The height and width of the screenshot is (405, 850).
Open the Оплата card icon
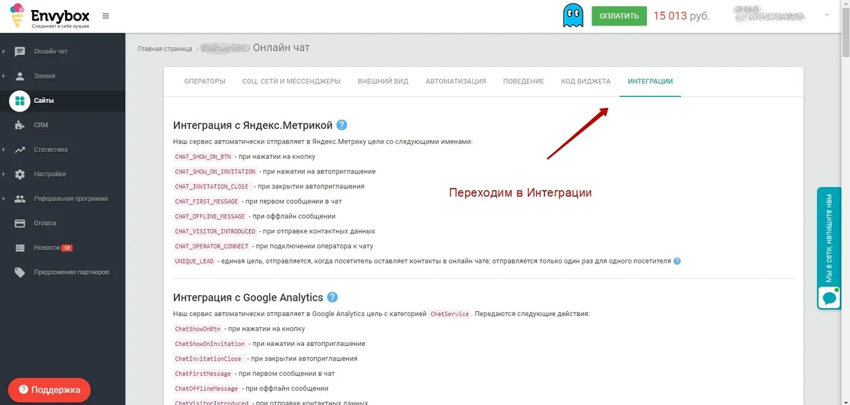click(20, 224)
